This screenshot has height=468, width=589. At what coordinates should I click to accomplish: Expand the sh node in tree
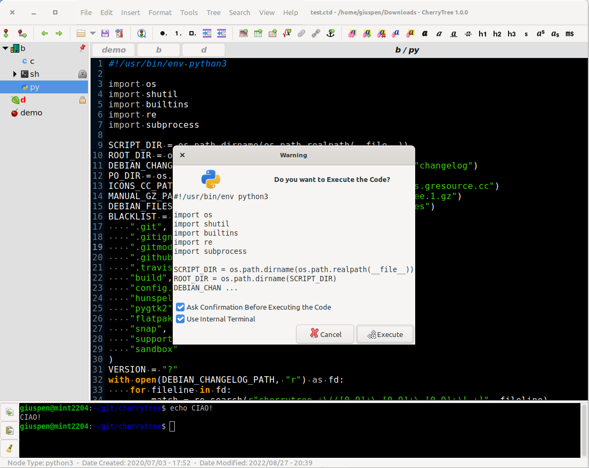tap(15, 74)
